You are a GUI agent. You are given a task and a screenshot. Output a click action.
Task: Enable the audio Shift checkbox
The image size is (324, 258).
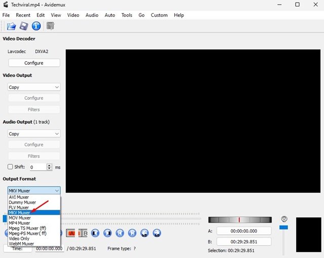(x=11, y=167)
